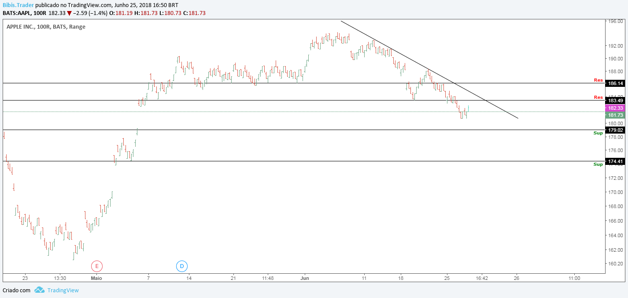Click the 192.00 price scale value

tap(615, 46)
